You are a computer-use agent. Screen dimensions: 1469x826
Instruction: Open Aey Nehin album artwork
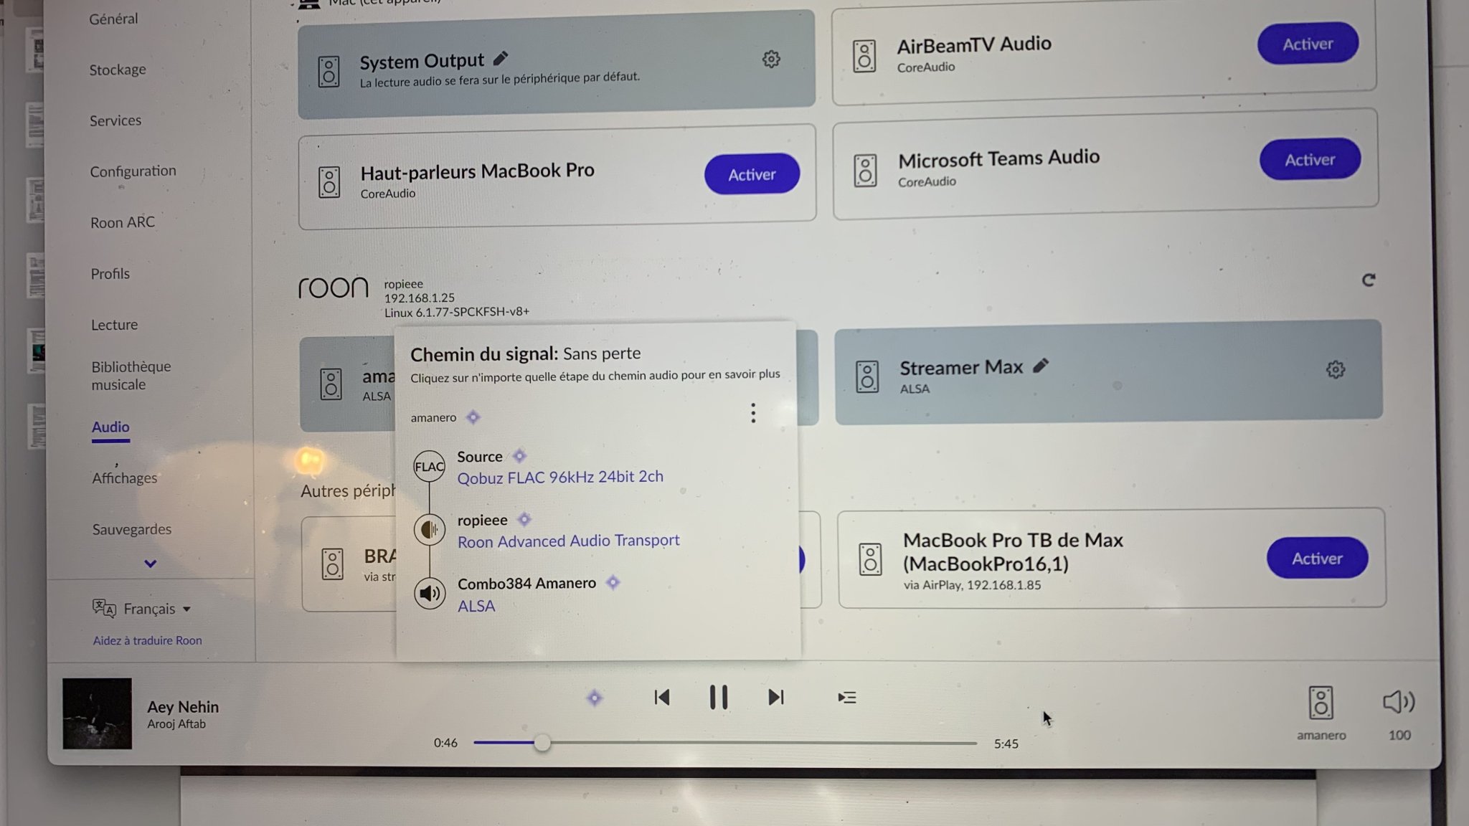[97, 713]
